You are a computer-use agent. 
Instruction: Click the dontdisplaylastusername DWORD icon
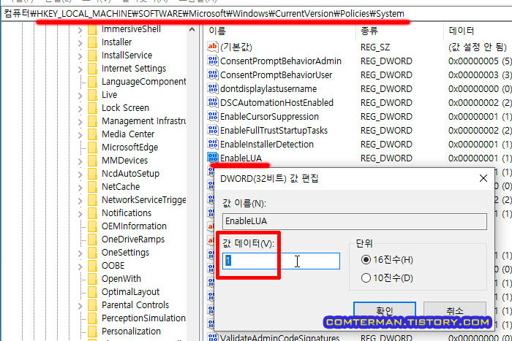pos(213,88)
